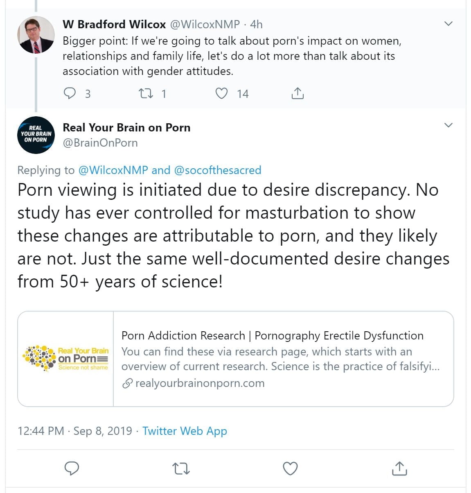Open the 12:44 PM Sep 8, 2019 timestamp
This screenshot has width=471, height=493.
click(x=75, y=431)
